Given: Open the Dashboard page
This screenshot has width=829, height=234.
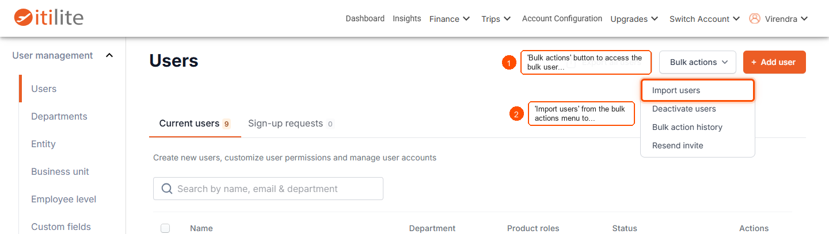Looking at the screenshot, I should (x=365, y=18).
